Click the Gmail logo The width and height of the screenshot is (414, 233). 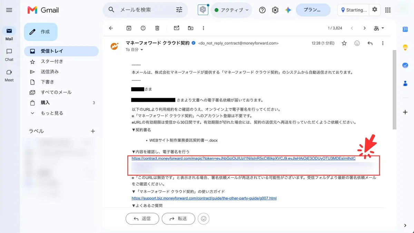point(43,10)
